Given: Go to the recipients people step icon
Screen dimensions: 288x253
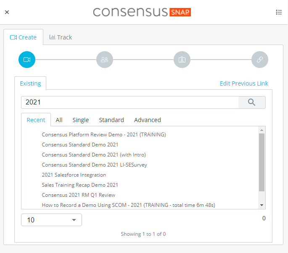Looking at the screenshot, I should [x=105, y=60].
